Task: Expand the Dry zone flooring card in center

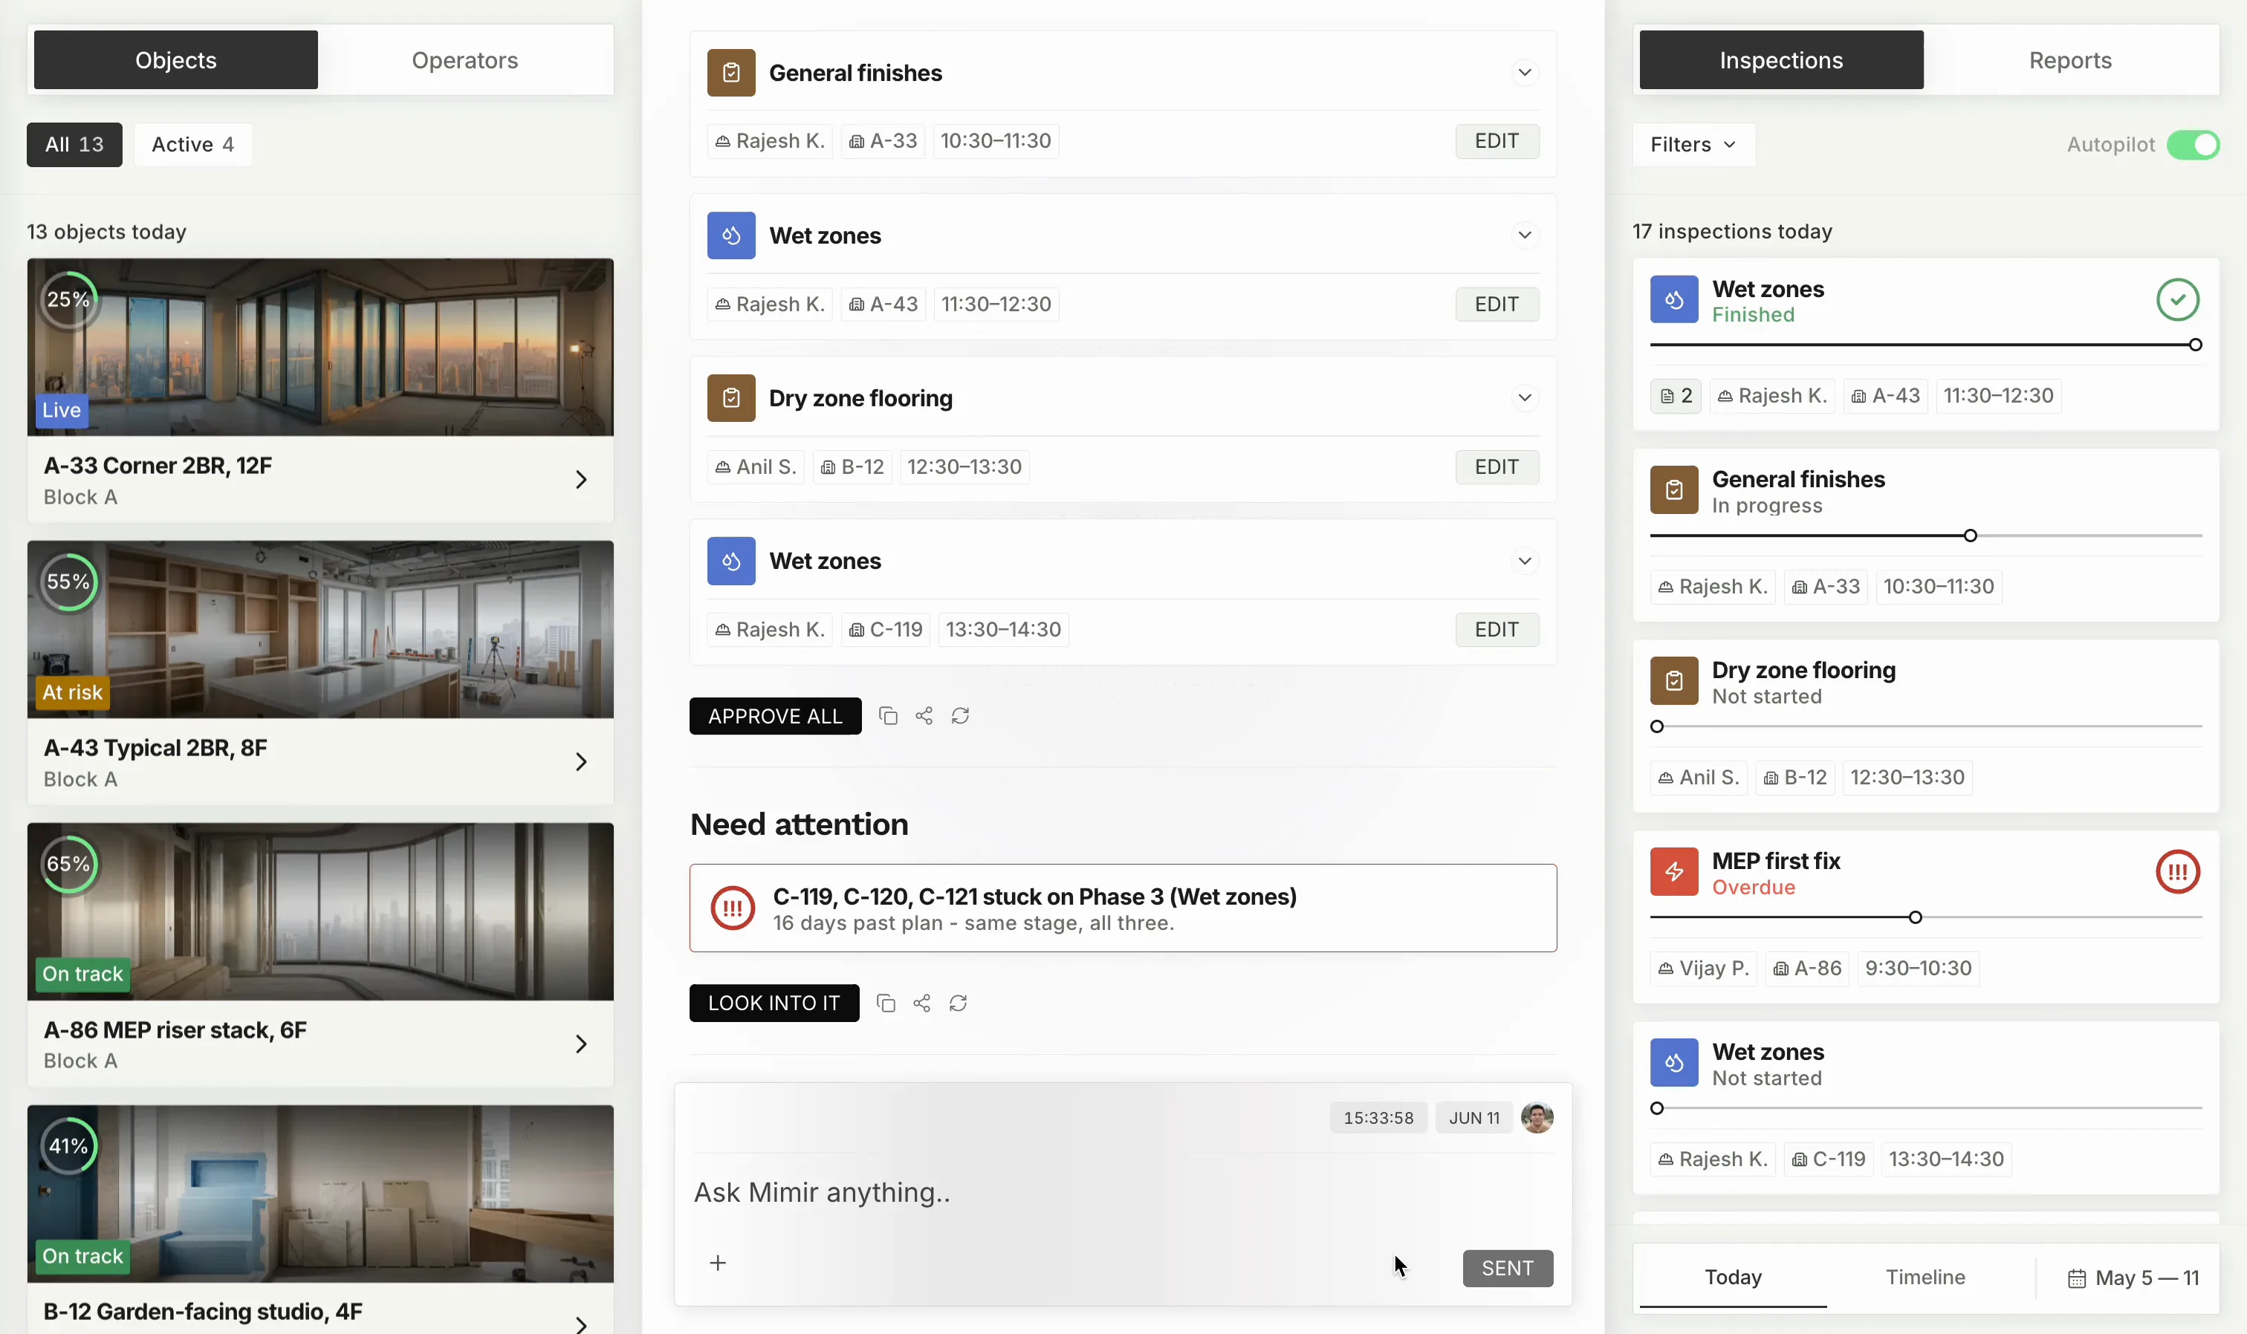Action: click(1525, 398)
